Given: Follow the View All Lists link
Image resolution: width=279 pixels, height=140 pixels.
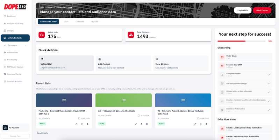Looking at the screenshot, I should [42, 133].
